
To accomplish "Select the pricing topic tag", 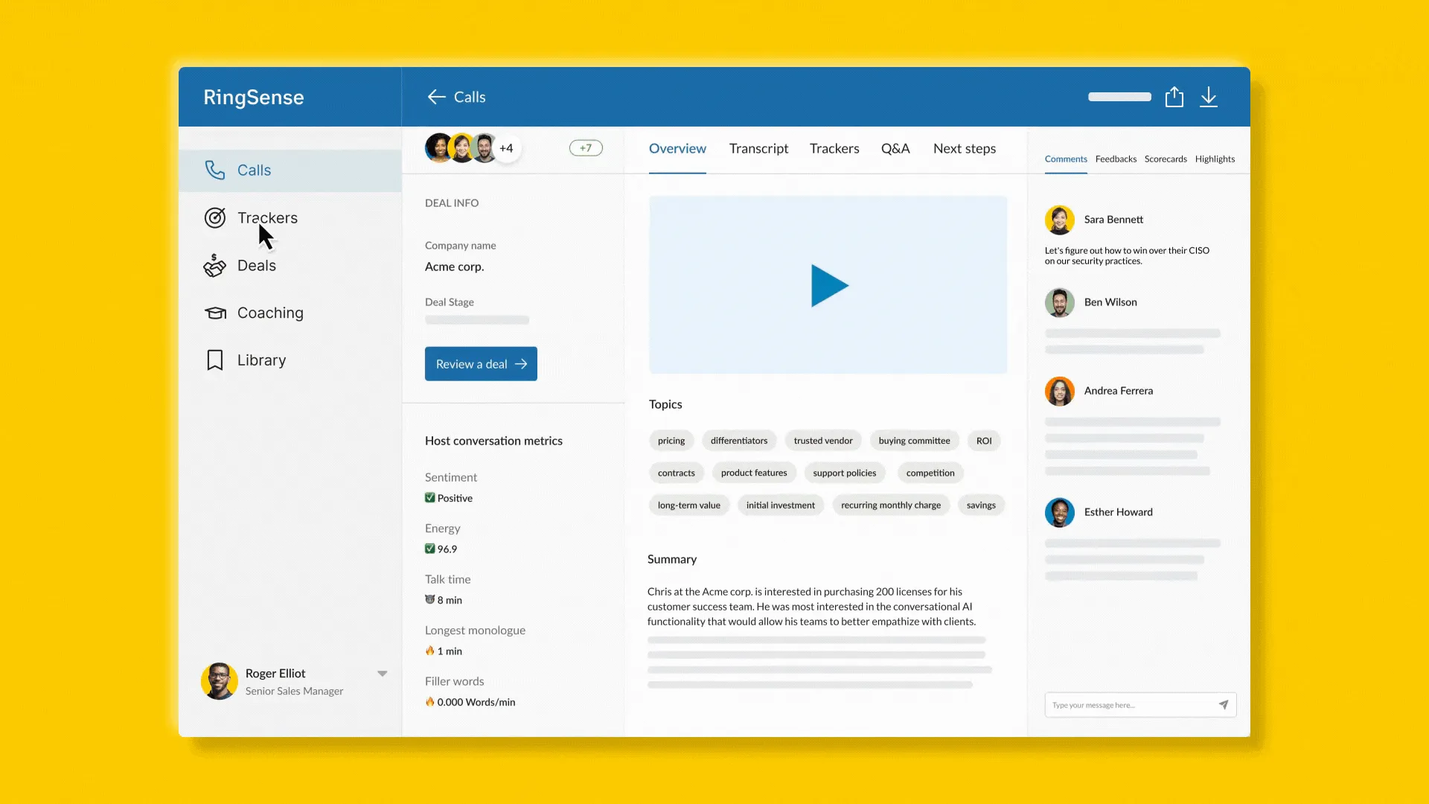I will pyautogui.click(x=671, y=441).
